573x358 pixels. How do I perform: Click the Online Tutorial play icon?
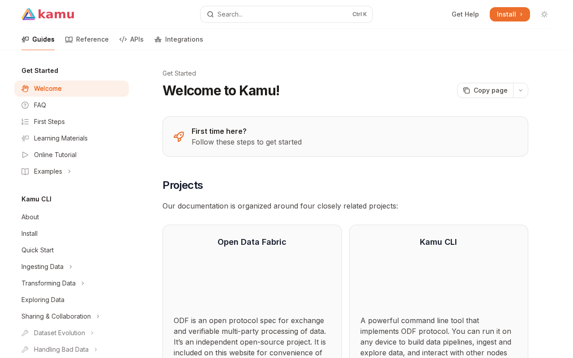point(25,155)
